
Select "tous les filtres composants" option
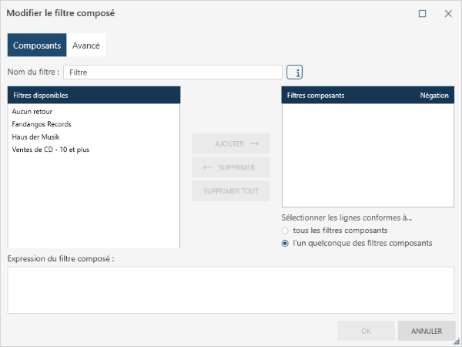[x=286, y=231]
